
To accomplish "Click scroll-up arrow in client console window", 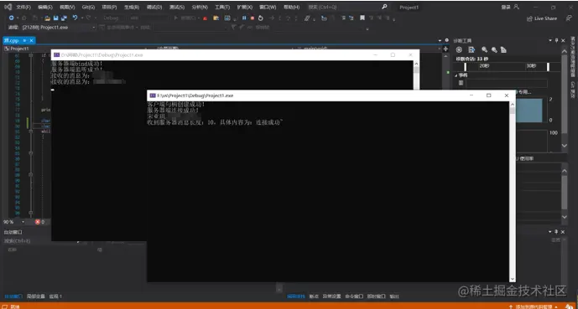I will click(x=513, y=105).
